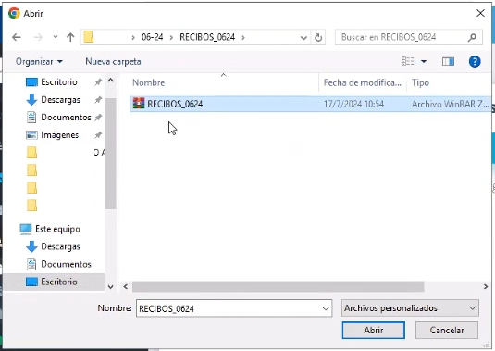Open the Nombre field dropdown arrow
The image size is (495, 351).
point(326,308)
